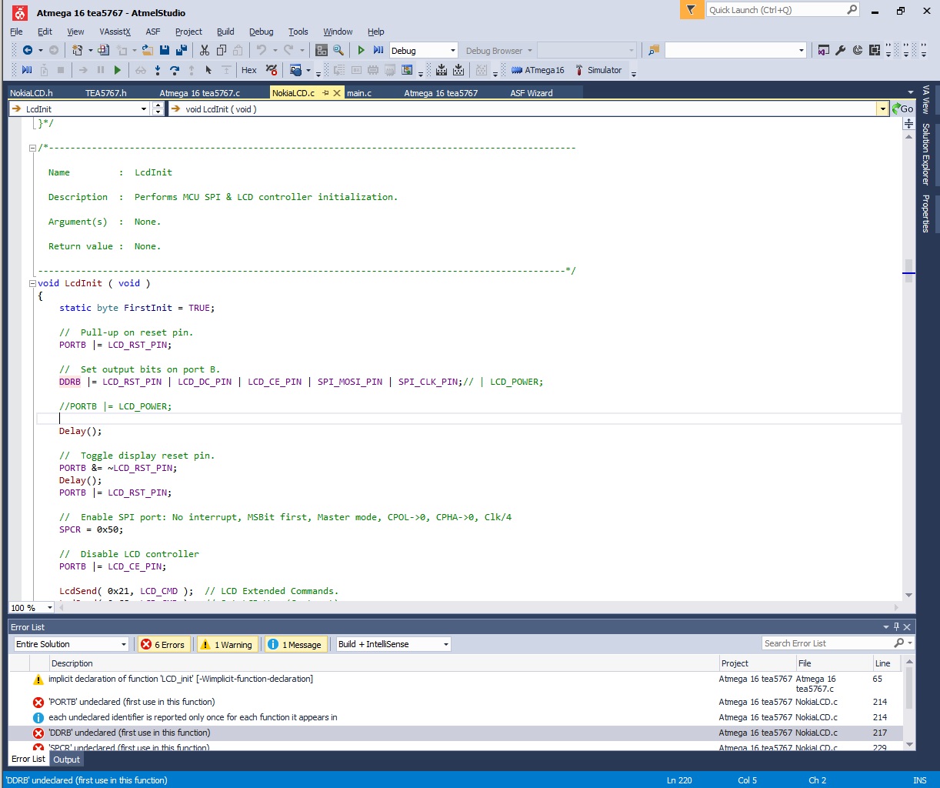Click the Step Over debug icon
Image resolution: width=940 pixels, height=788 pixels.
tap(175, 70)
